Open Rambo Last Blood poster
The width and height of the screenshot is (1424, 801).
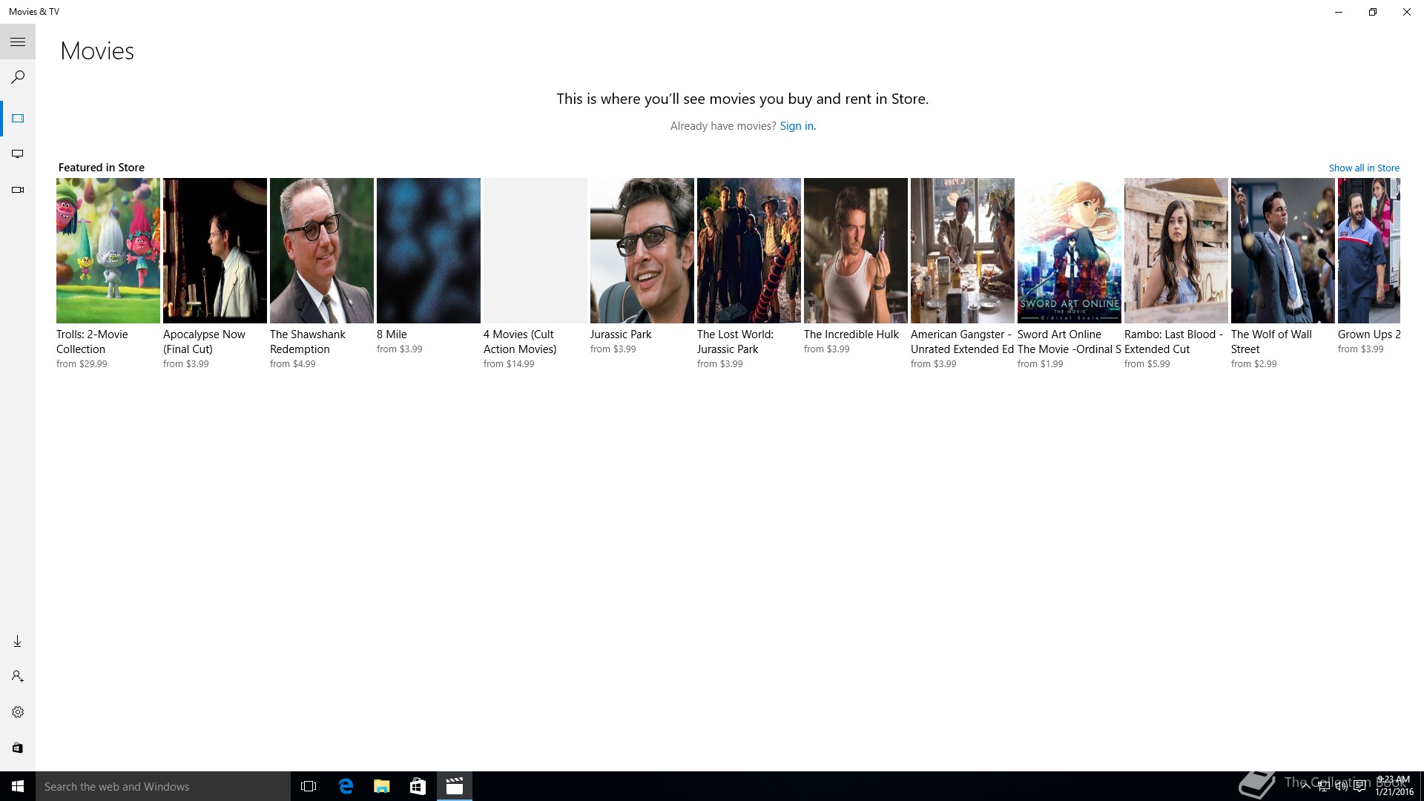1176,251
